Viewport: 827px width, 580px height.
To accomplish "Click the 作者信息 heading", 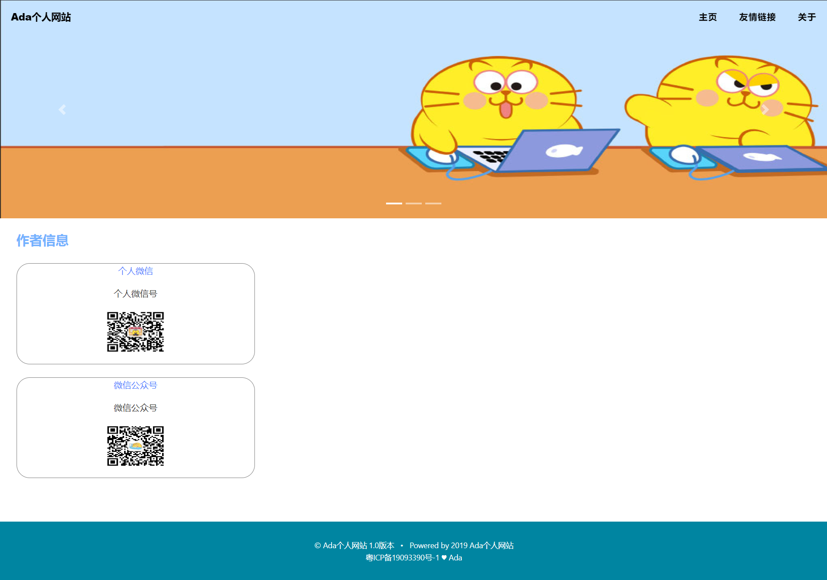I will tap(42, 241).
